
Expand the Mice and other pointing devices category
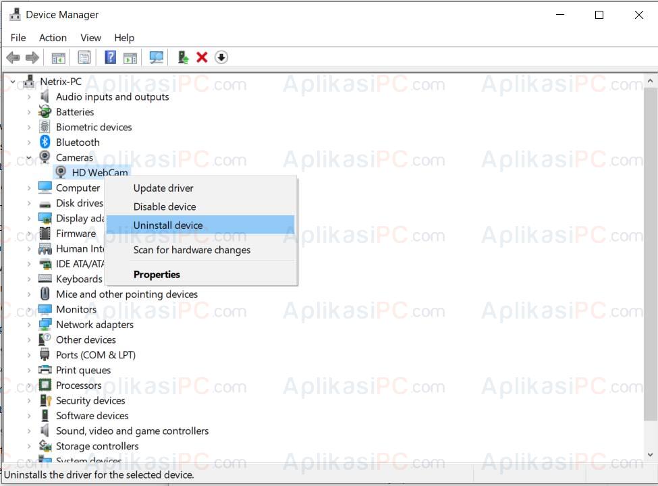point(29,294)
